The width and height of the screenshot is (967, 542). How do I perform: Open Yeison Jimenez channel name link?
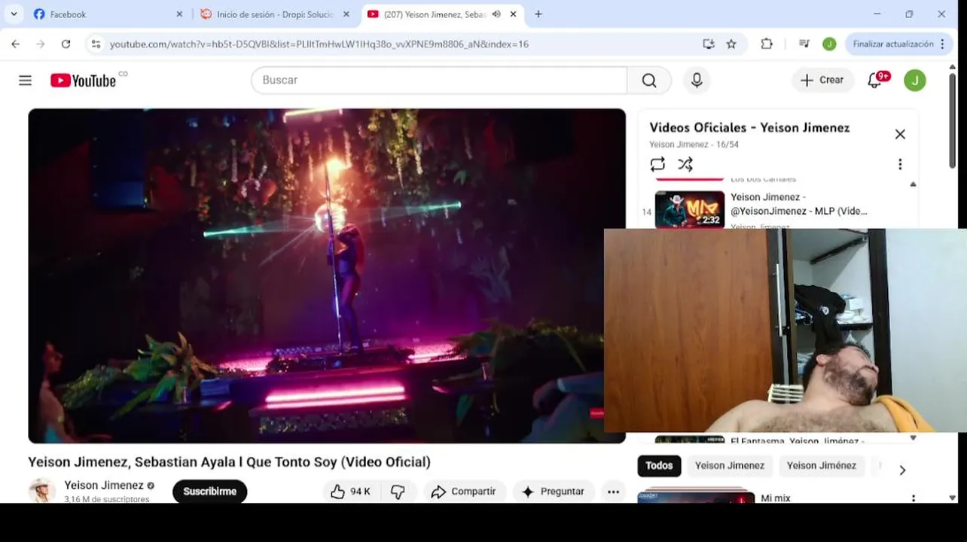click(x=104, y=486)
